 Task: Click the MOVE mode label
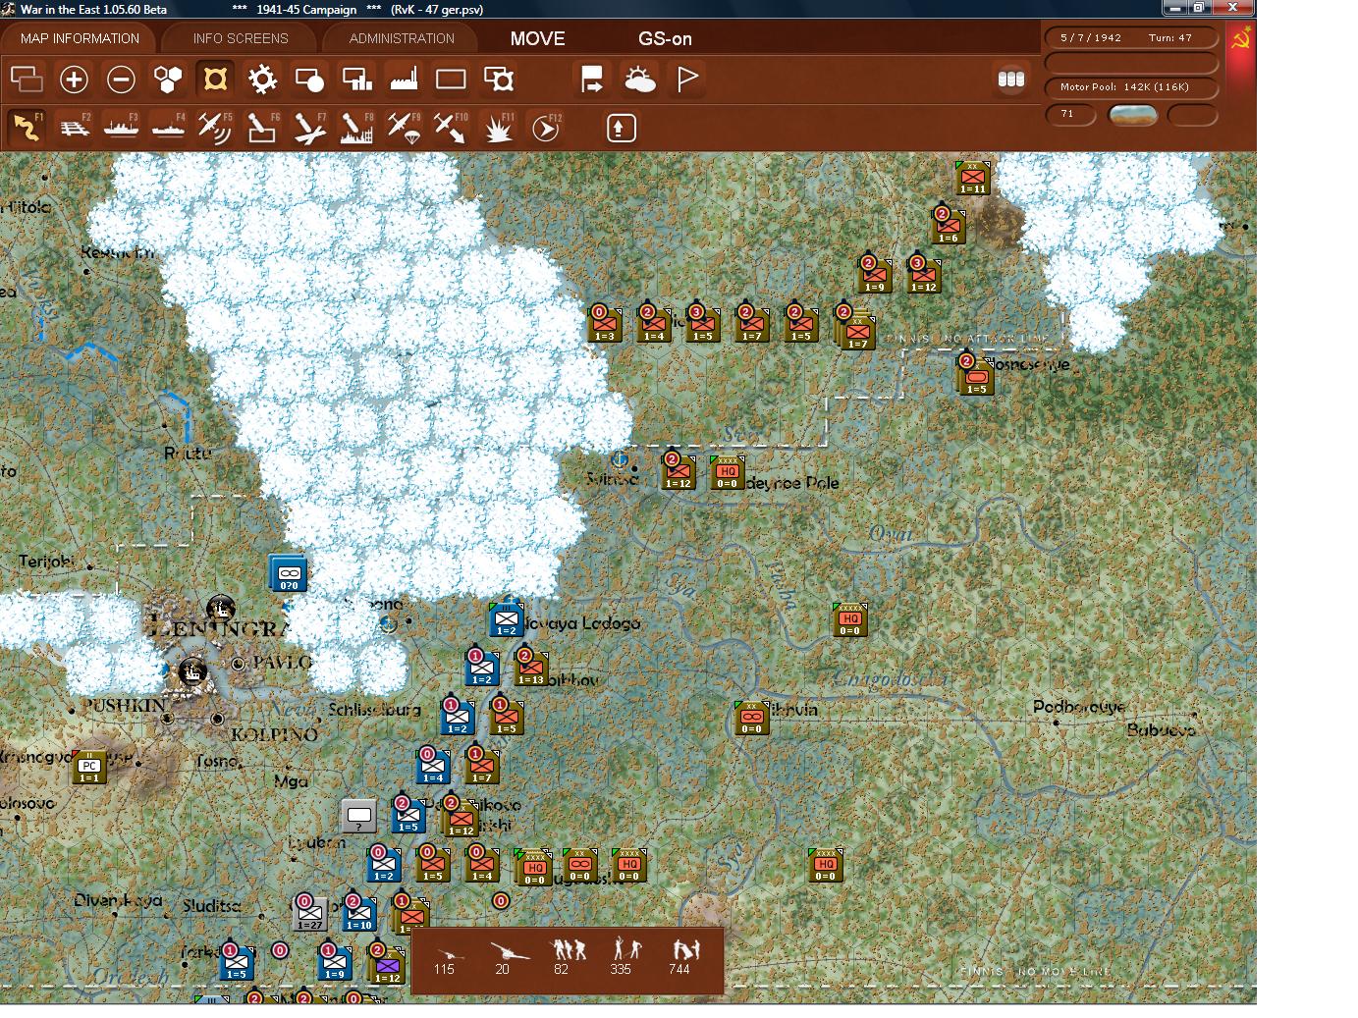tap(537, 38)
